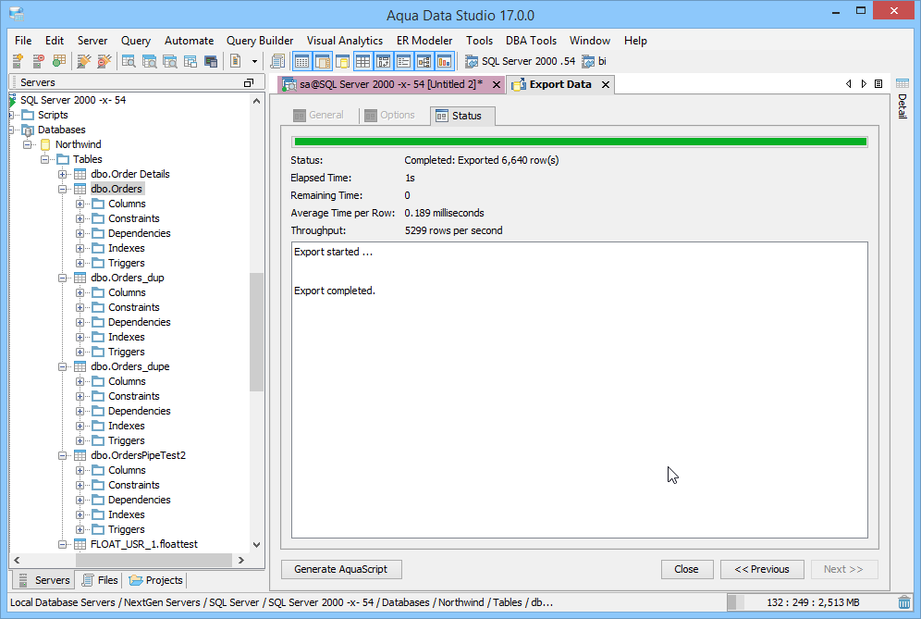Click the Connect server plug icon
The height and width of the screenshot is (619, 921).
(x=84, y=60)
